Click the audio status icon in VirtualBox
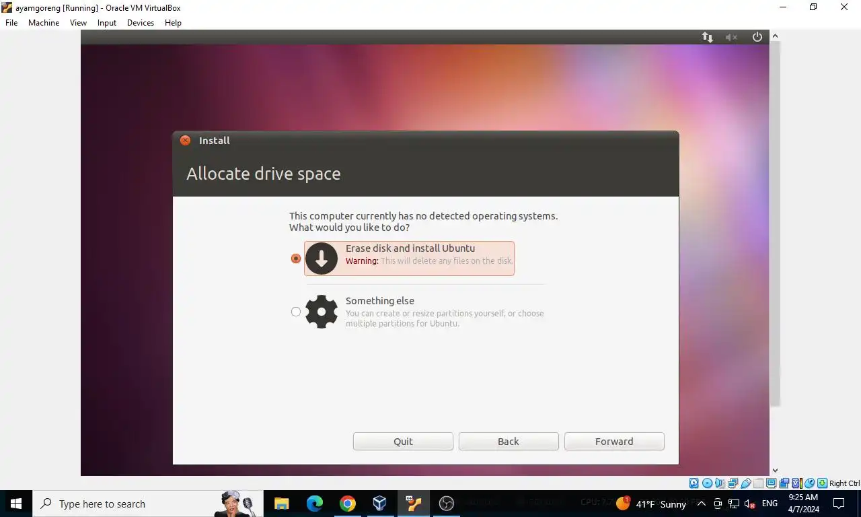Image resolution: width=861 pixels, height=517 pixels. click(720, 483)
